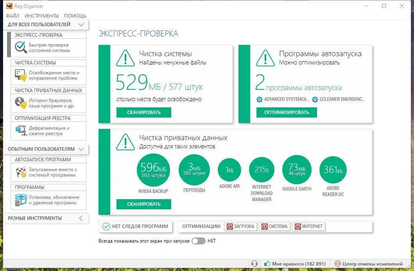Click the ЭКСПРЕСС-ПРОВЕРКА page heading
Screen dimensions: 414x271
coord(138,34)
